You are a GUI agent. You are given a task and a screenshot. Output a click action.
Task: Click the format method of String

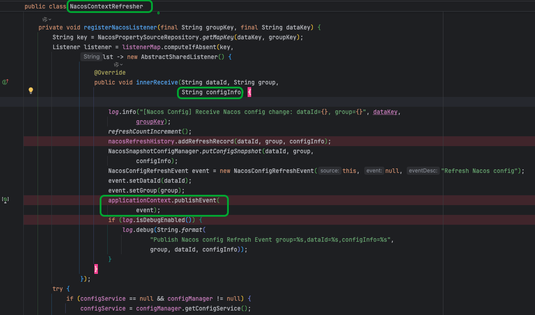pos(192,230)
